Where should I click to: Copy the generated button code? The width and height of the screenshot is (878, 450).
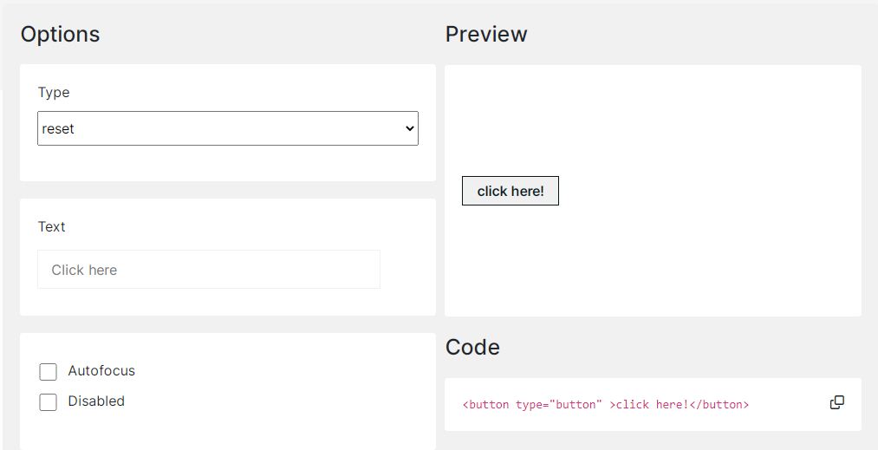(836, 402)
